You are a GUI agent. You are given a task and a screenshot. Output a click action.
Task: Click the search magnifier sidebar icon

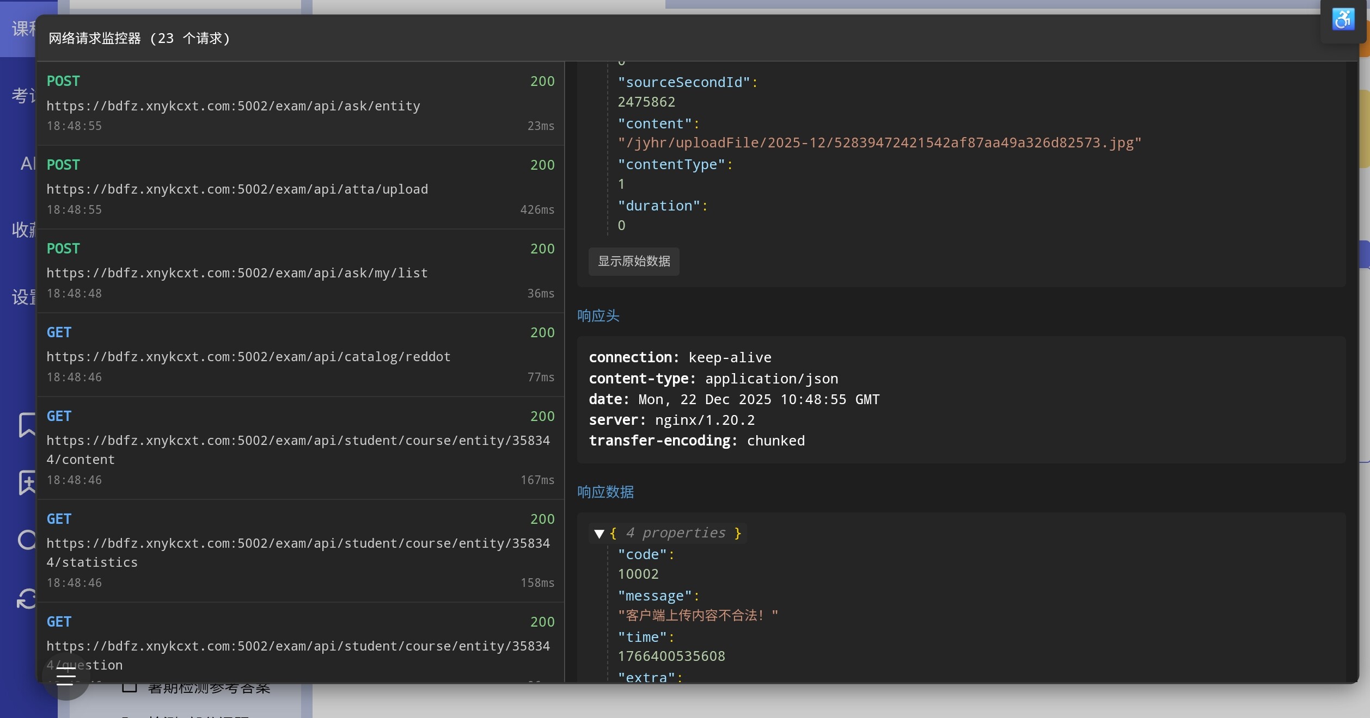pos(26,540)
